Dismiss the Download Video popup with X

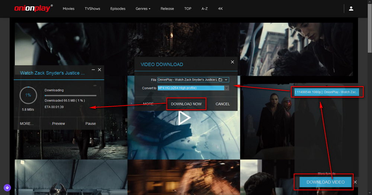(355, 182)
